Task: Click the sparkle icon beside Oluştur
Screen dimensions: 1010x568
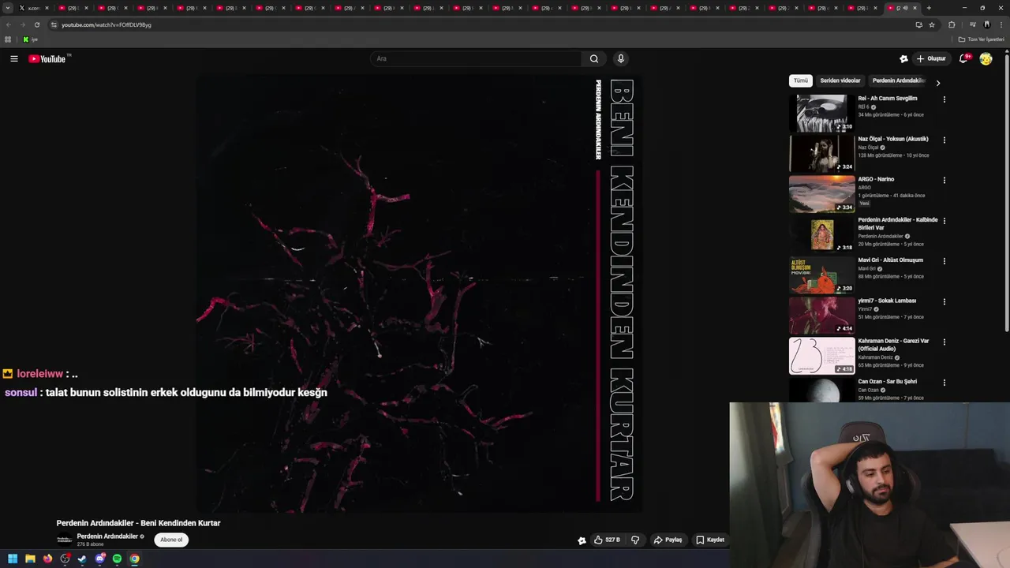Action: tap(903, 58)
